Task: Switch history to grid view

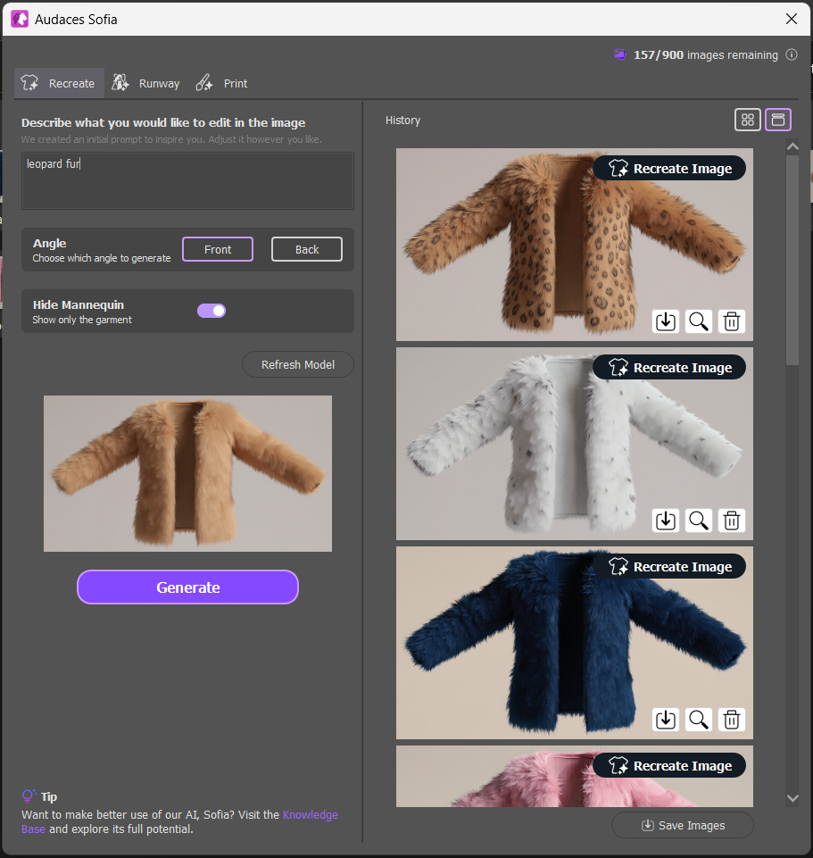Action: pyautogui.click(x=747, y=119)
